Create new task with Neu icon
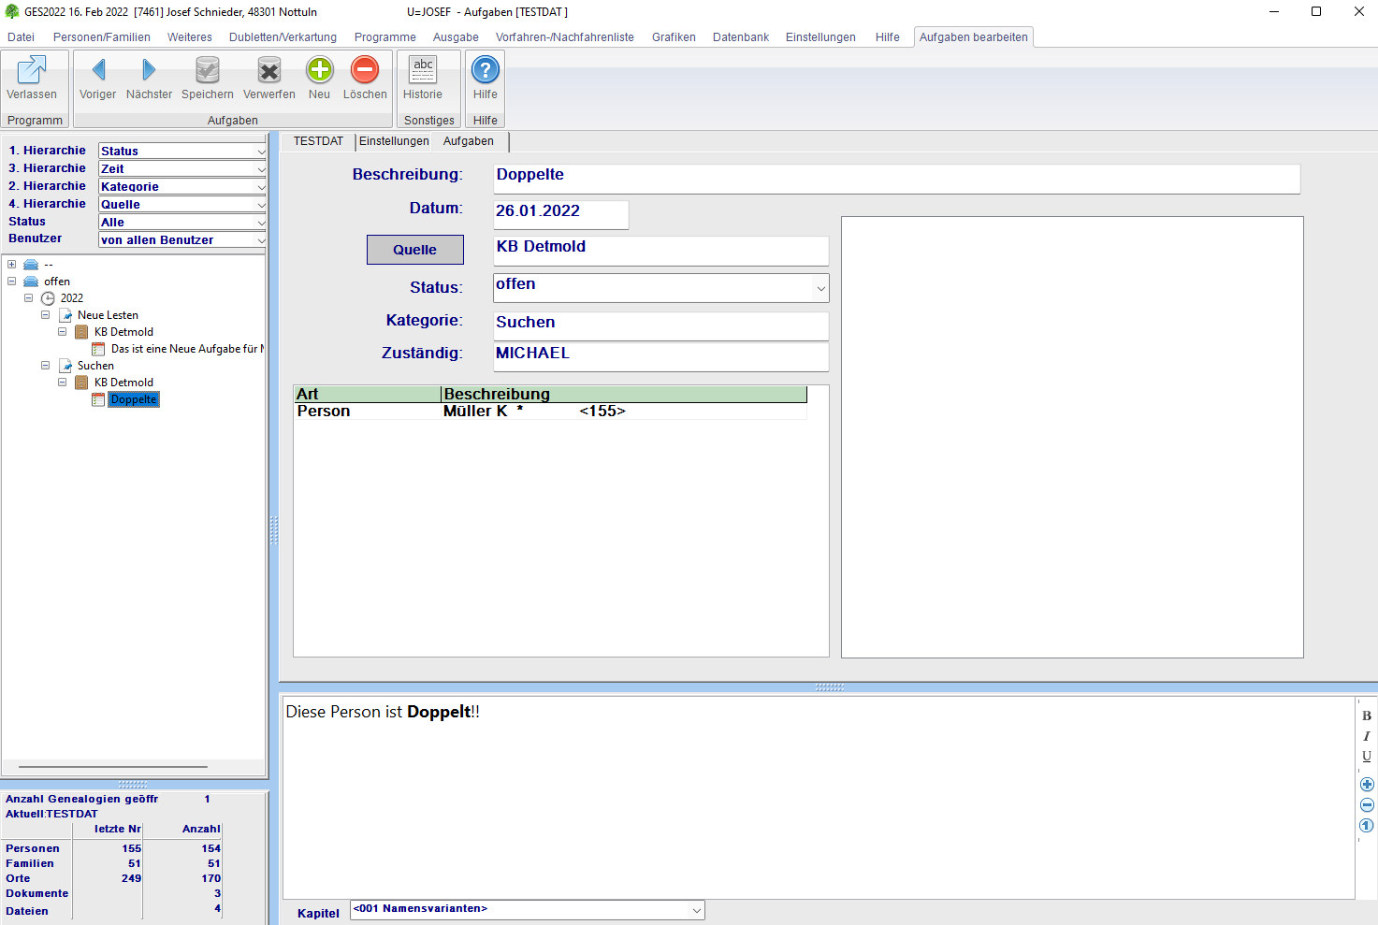 [320, 70]
